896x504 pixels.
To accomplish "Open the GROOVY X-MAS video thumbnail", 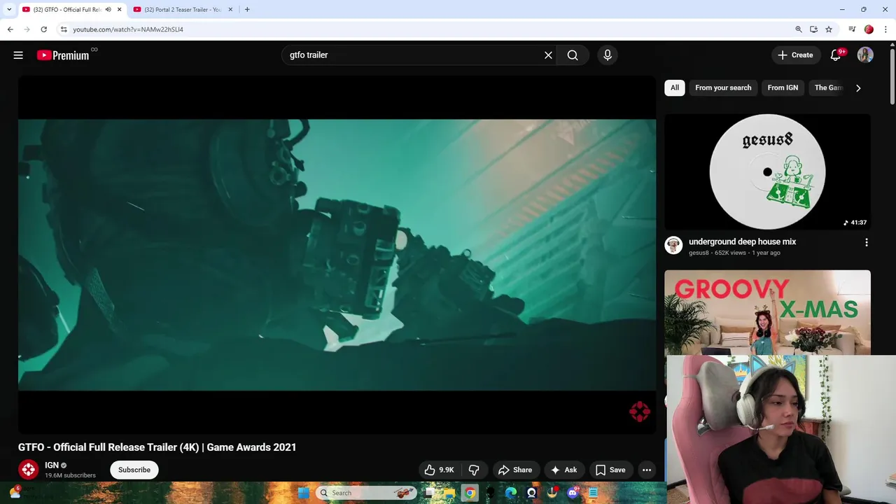I will (x=767, y=312).
